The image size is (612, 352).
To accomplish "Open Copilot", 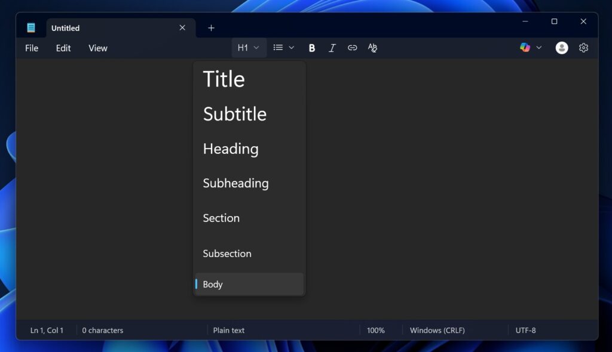I will (x=525, y=48).
